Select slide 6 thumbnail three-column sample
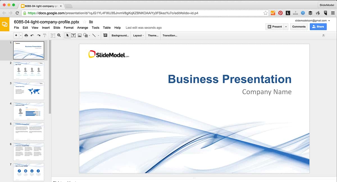This screenshot has width=337, height=182. [29, 152]
